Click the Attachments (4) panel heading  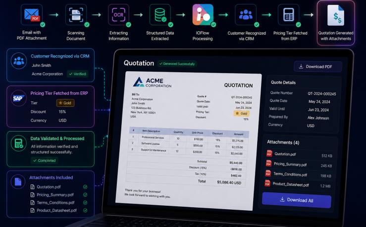pos(283,142)
